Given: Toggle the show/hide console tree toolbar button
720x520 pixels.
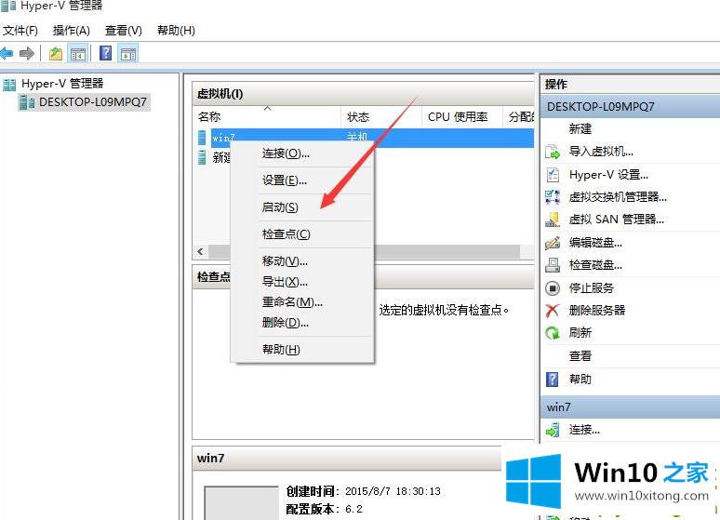Looking at the screenshot, I should 78,53.
